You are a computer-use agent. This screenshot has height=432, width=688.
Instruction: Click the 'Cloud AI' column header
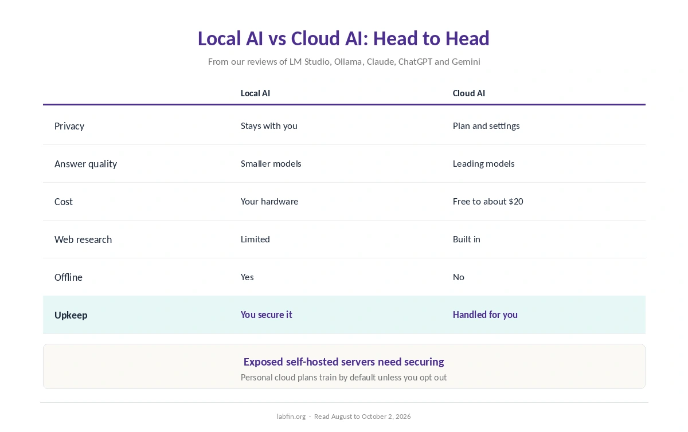tap(469, 93)
